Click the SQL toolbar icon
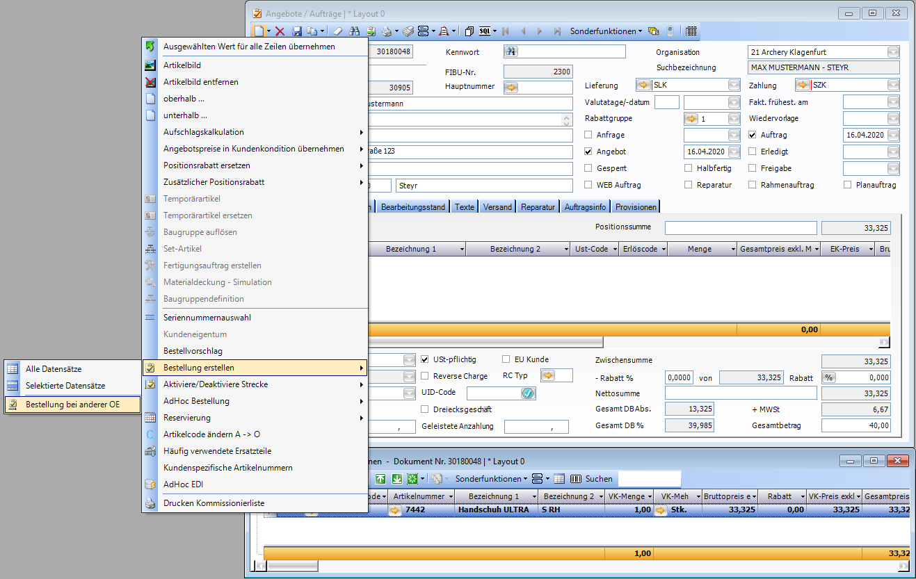The image size is (916, 579). (484, 31)
